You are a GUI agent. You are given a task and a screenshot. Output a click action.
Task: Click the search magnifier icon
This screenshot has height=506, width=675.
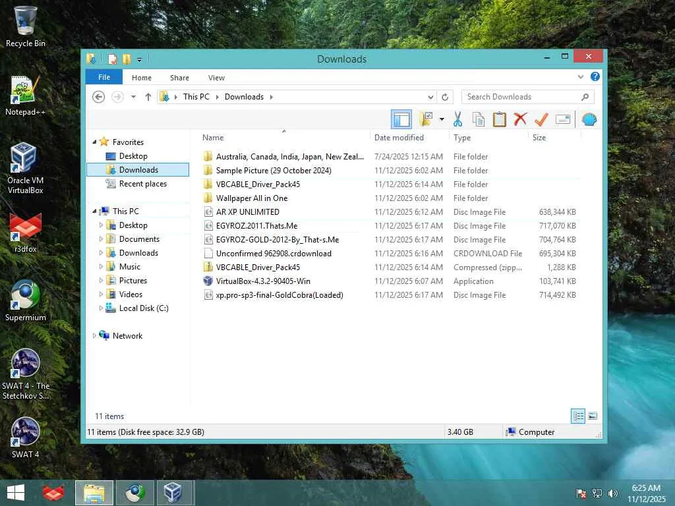[585, 97]
